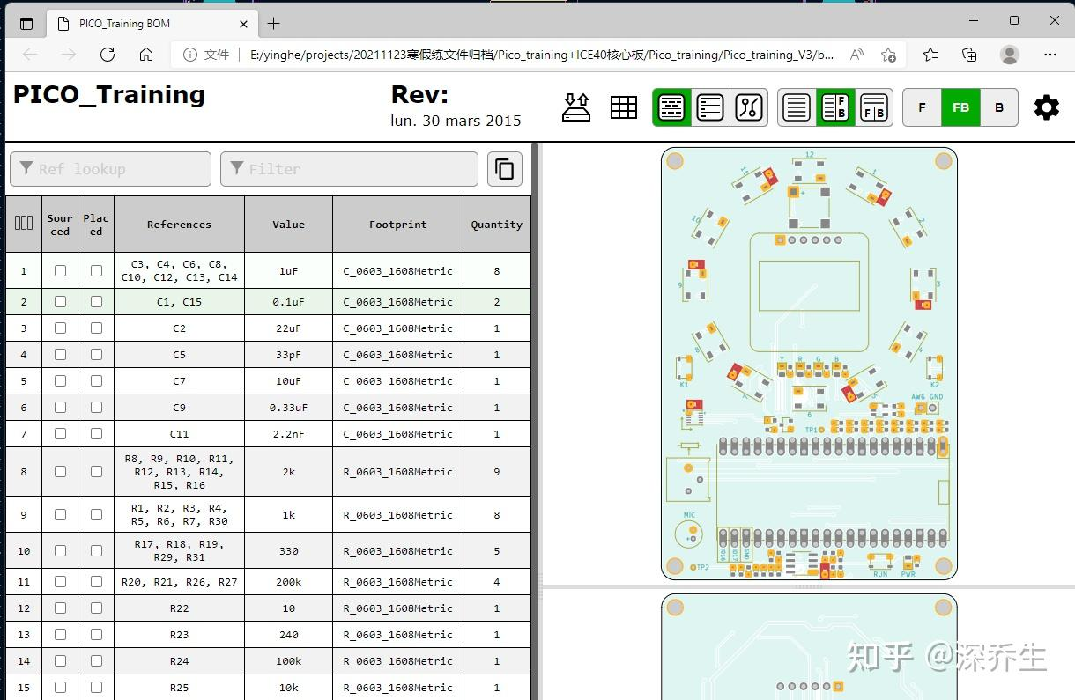Sort by the Value column header
1075x700 pixels.
[x=288, y=224]
